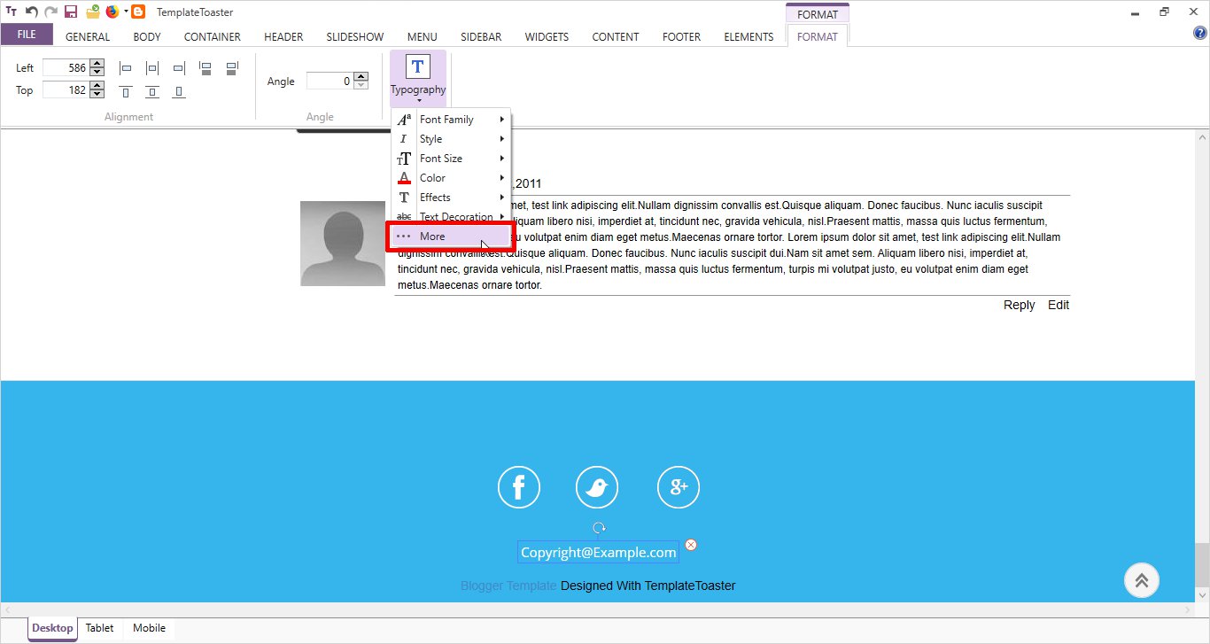Align element to top edge icon
The image size is (1210, 644).
(126, 91)
